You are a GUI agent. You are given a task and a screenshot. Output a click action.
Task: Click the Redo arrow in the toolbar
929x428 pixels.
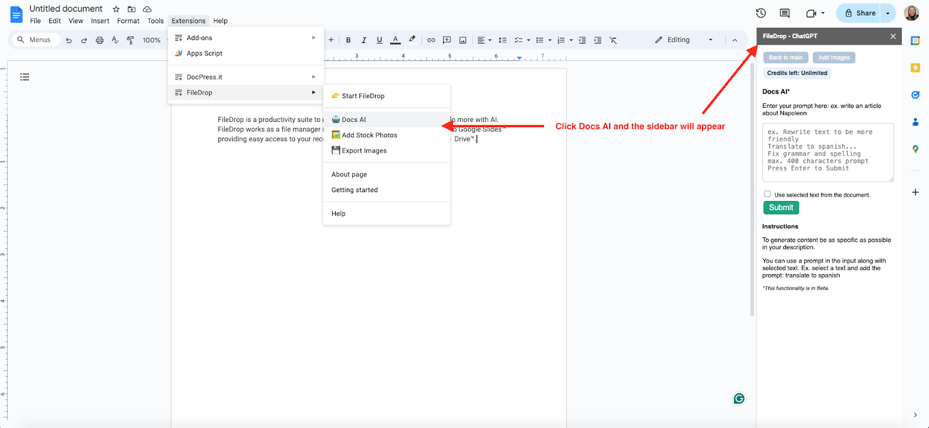[84, 40]
